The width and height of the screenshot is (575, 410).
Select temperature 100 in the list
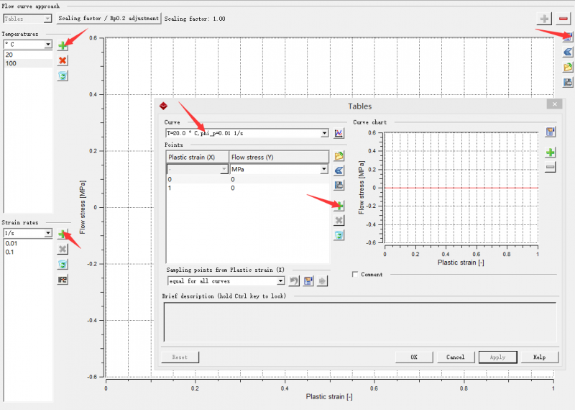point(28,63)
